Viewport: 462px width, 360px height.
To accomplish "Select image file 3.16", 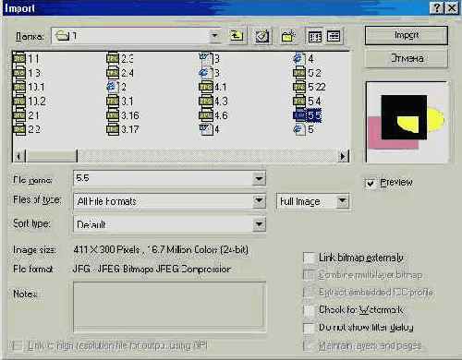I will 123,115.
